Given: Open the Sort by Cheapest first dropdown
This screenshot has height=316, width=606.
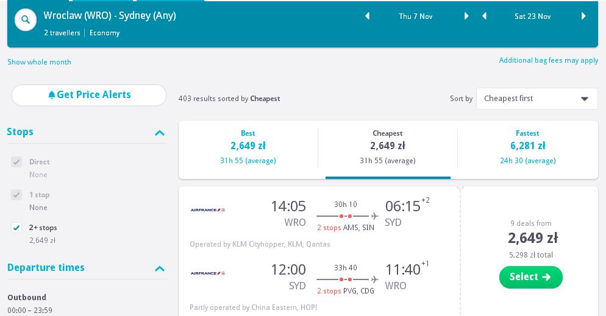Looking at the screenshot, I should click(x=537, y=99).
